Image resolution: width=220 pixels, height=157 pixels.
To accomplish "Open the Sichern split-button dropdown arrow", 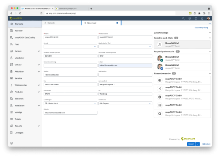I will coord(198,144).
